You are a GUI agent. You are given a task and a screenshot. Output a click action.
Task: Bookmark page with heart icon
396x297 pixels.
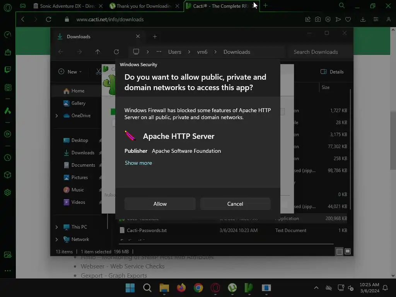[x=348, y=19]
